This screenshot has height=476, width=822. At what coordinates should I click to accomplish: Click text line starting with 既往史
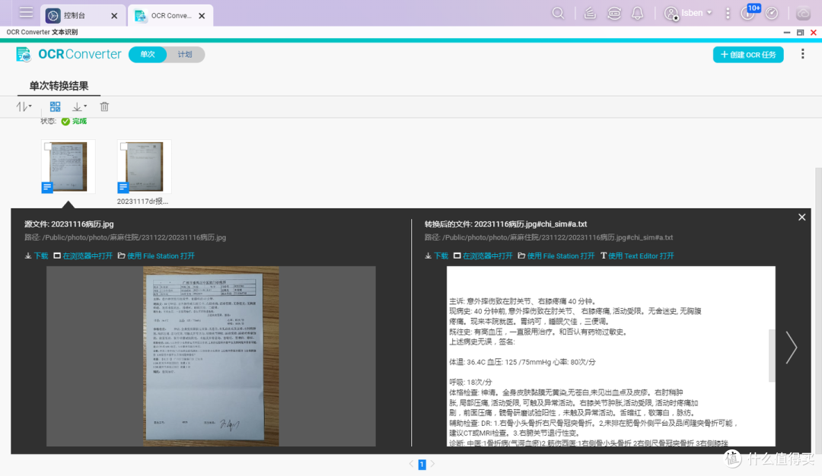tap(538, 332)
